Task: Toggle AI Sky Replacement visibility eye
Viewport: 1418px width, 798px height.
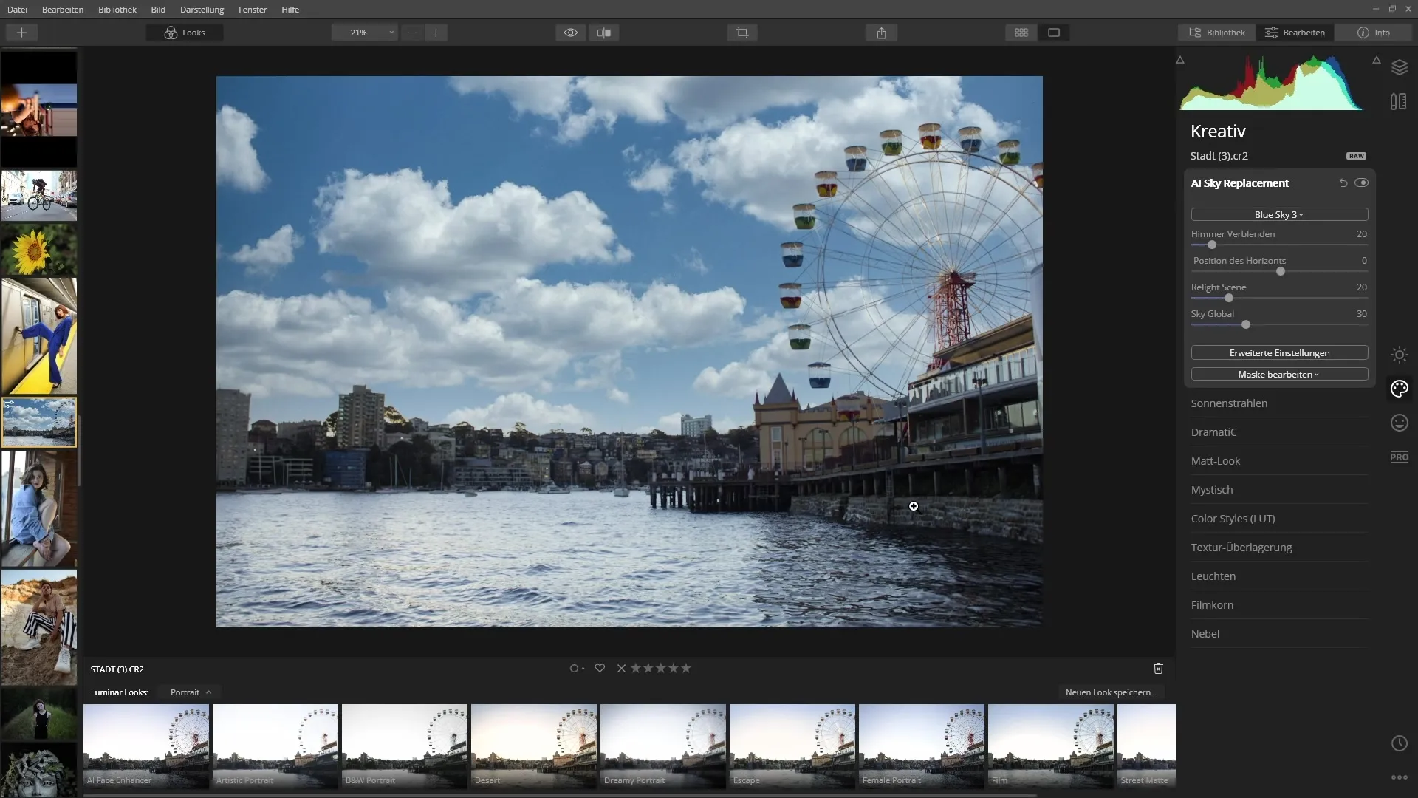Action: click(x=1361, y=183)
